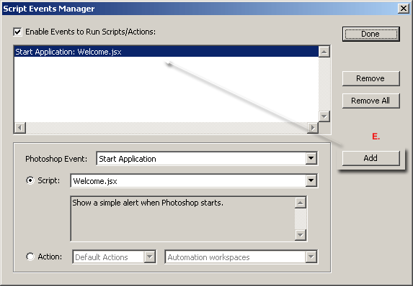Select the Action radio button

[x=30, y=257]
